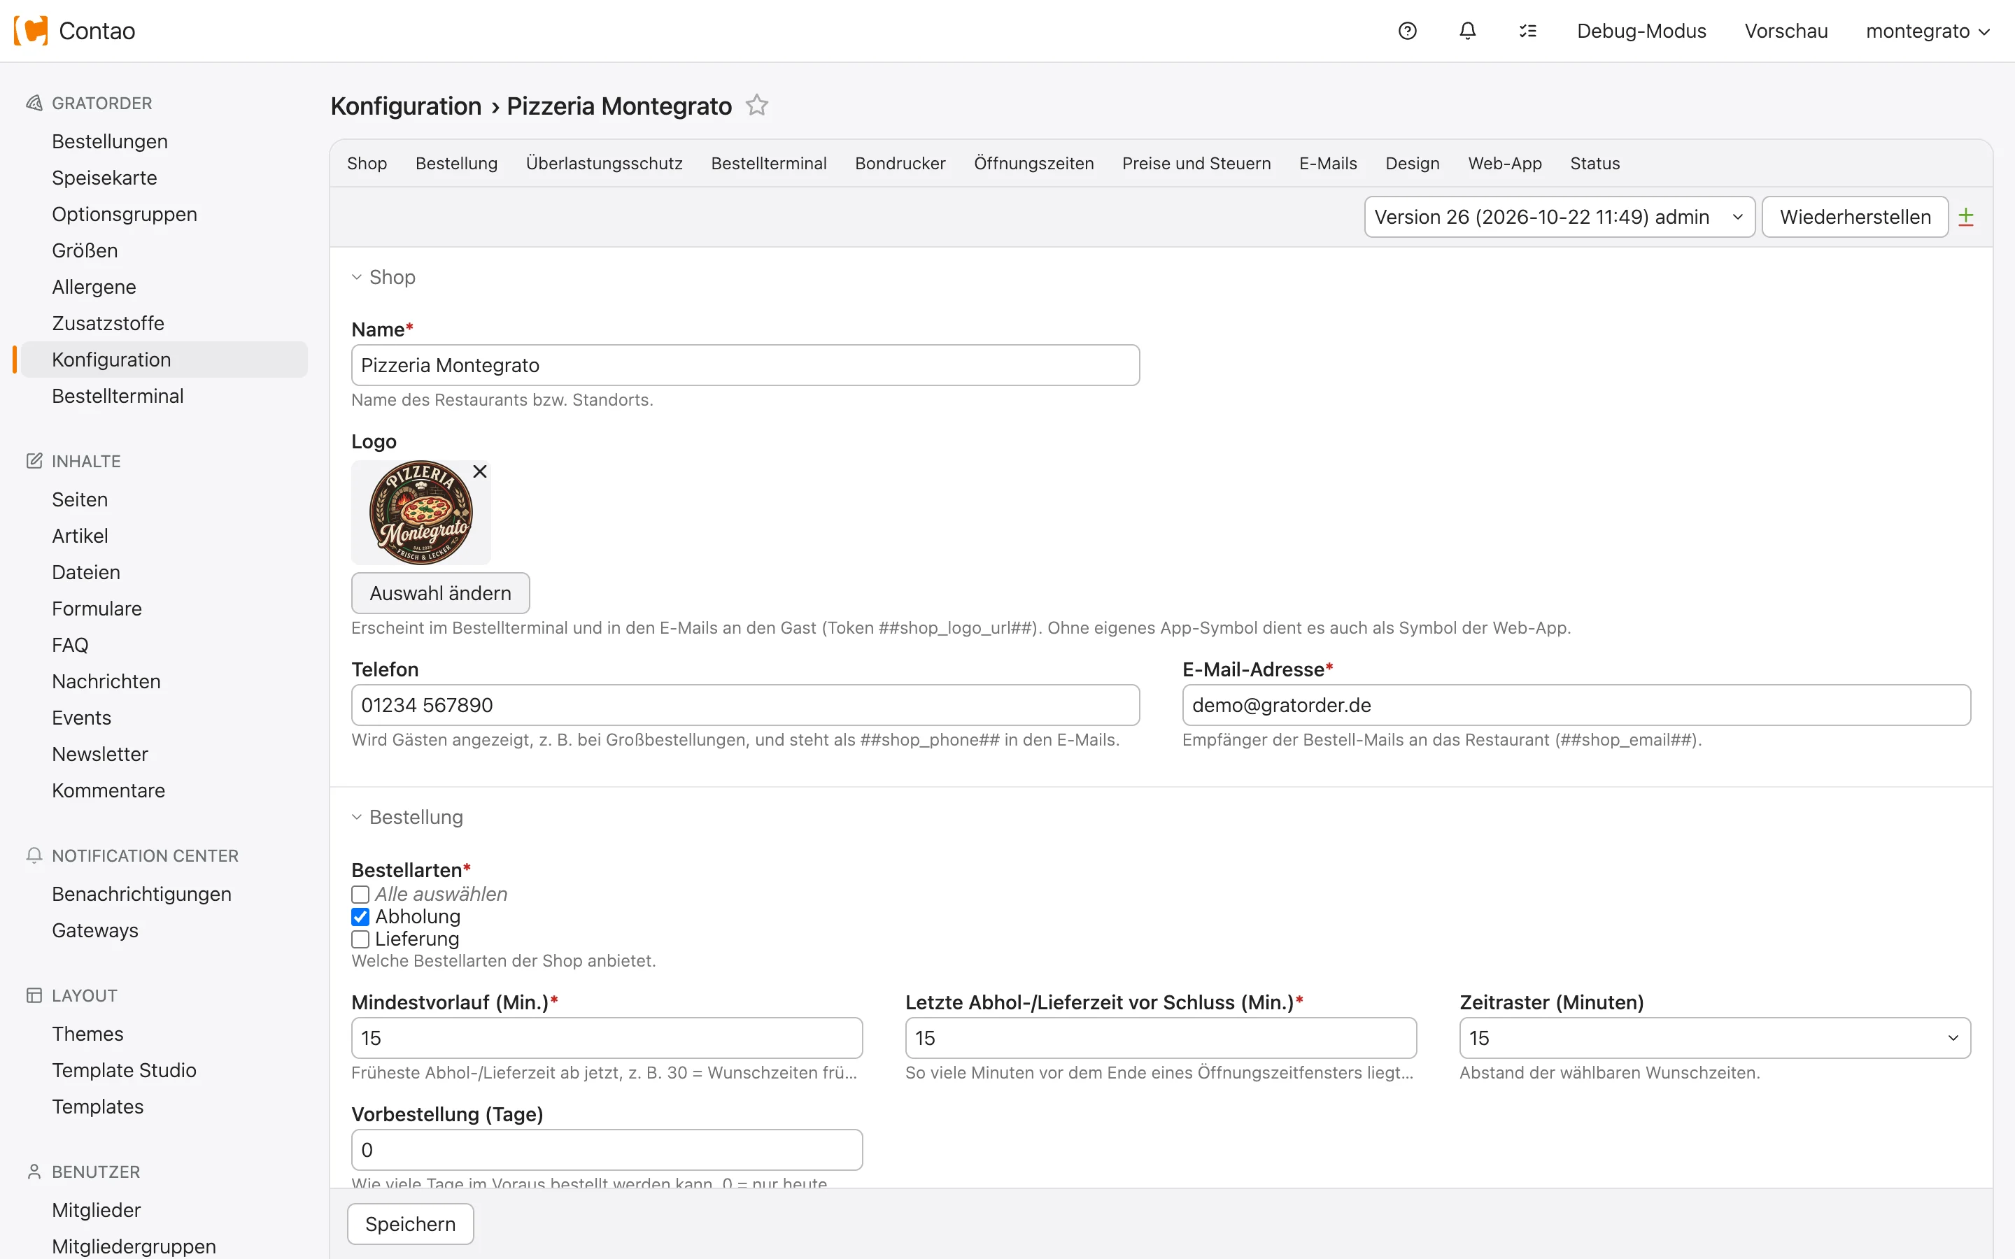Enable the Lieferung checkbox
The width and height of the screenshot is (2015, 1259).
click(x=360, y=939)
